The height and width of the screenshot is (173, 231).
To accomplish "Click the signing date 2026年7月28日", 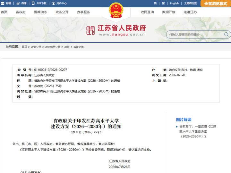I will coord(120,167).
